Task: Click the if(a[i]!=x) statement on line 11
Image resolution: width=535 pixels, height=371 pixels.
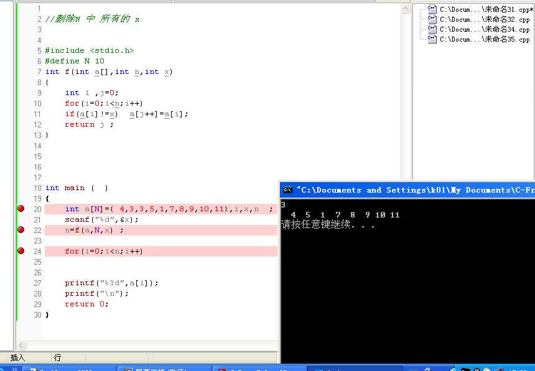Action: point(126,114)
